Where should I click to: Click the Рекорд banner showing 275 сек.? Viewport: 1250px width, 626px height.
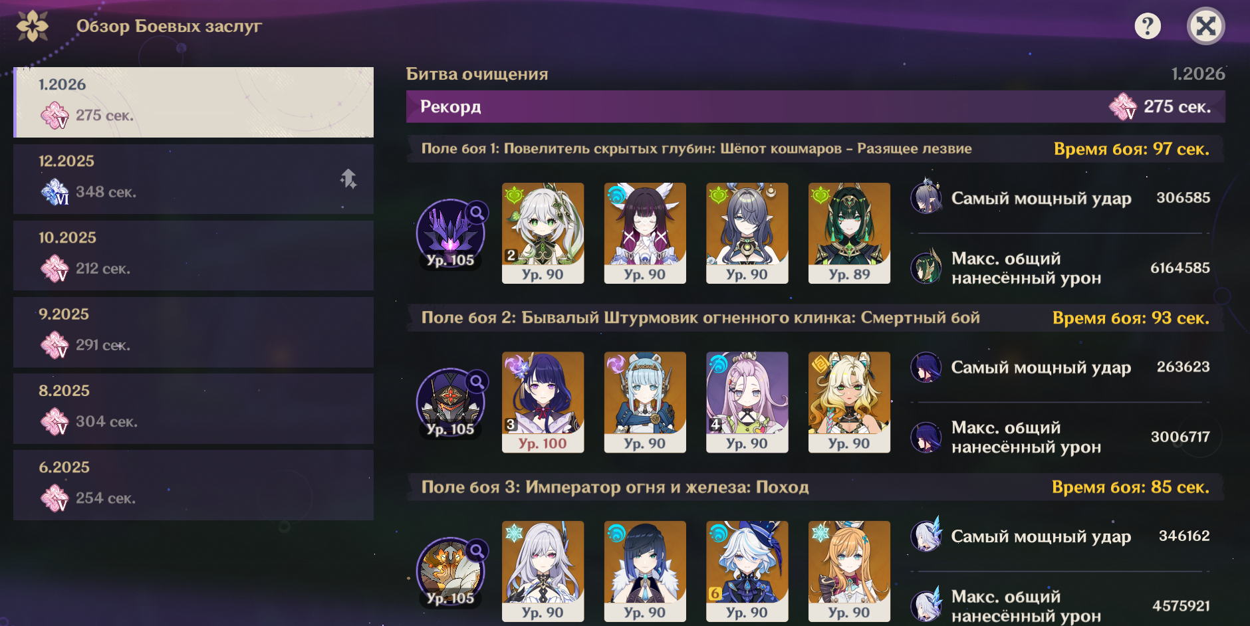point(816,106)
